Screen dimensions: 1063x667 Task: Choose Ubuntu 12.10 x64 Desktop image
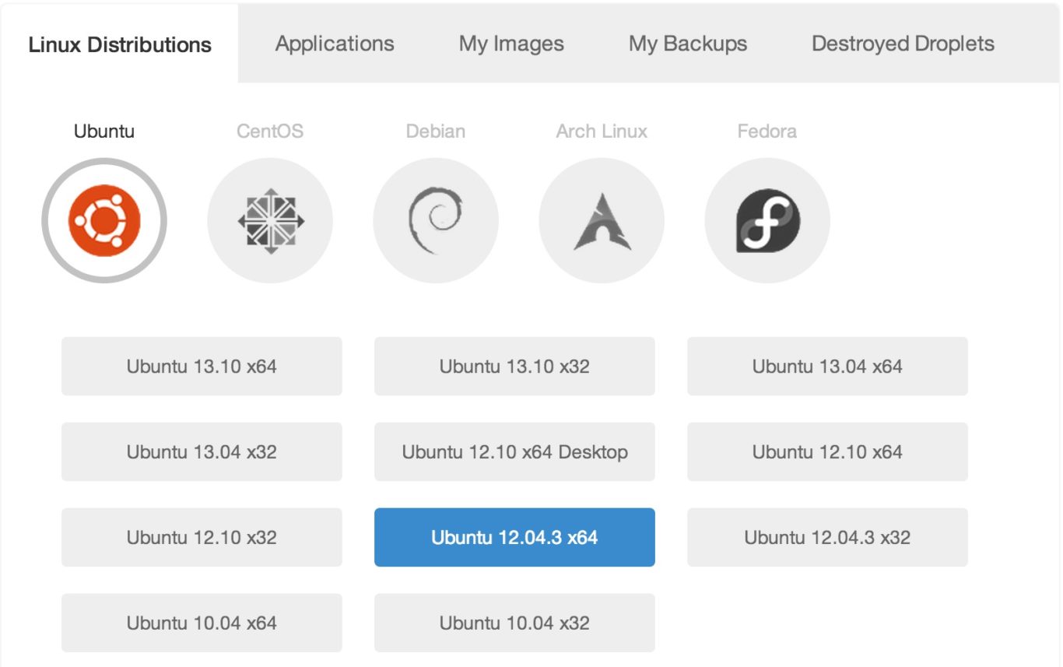[x=514, y=451]
